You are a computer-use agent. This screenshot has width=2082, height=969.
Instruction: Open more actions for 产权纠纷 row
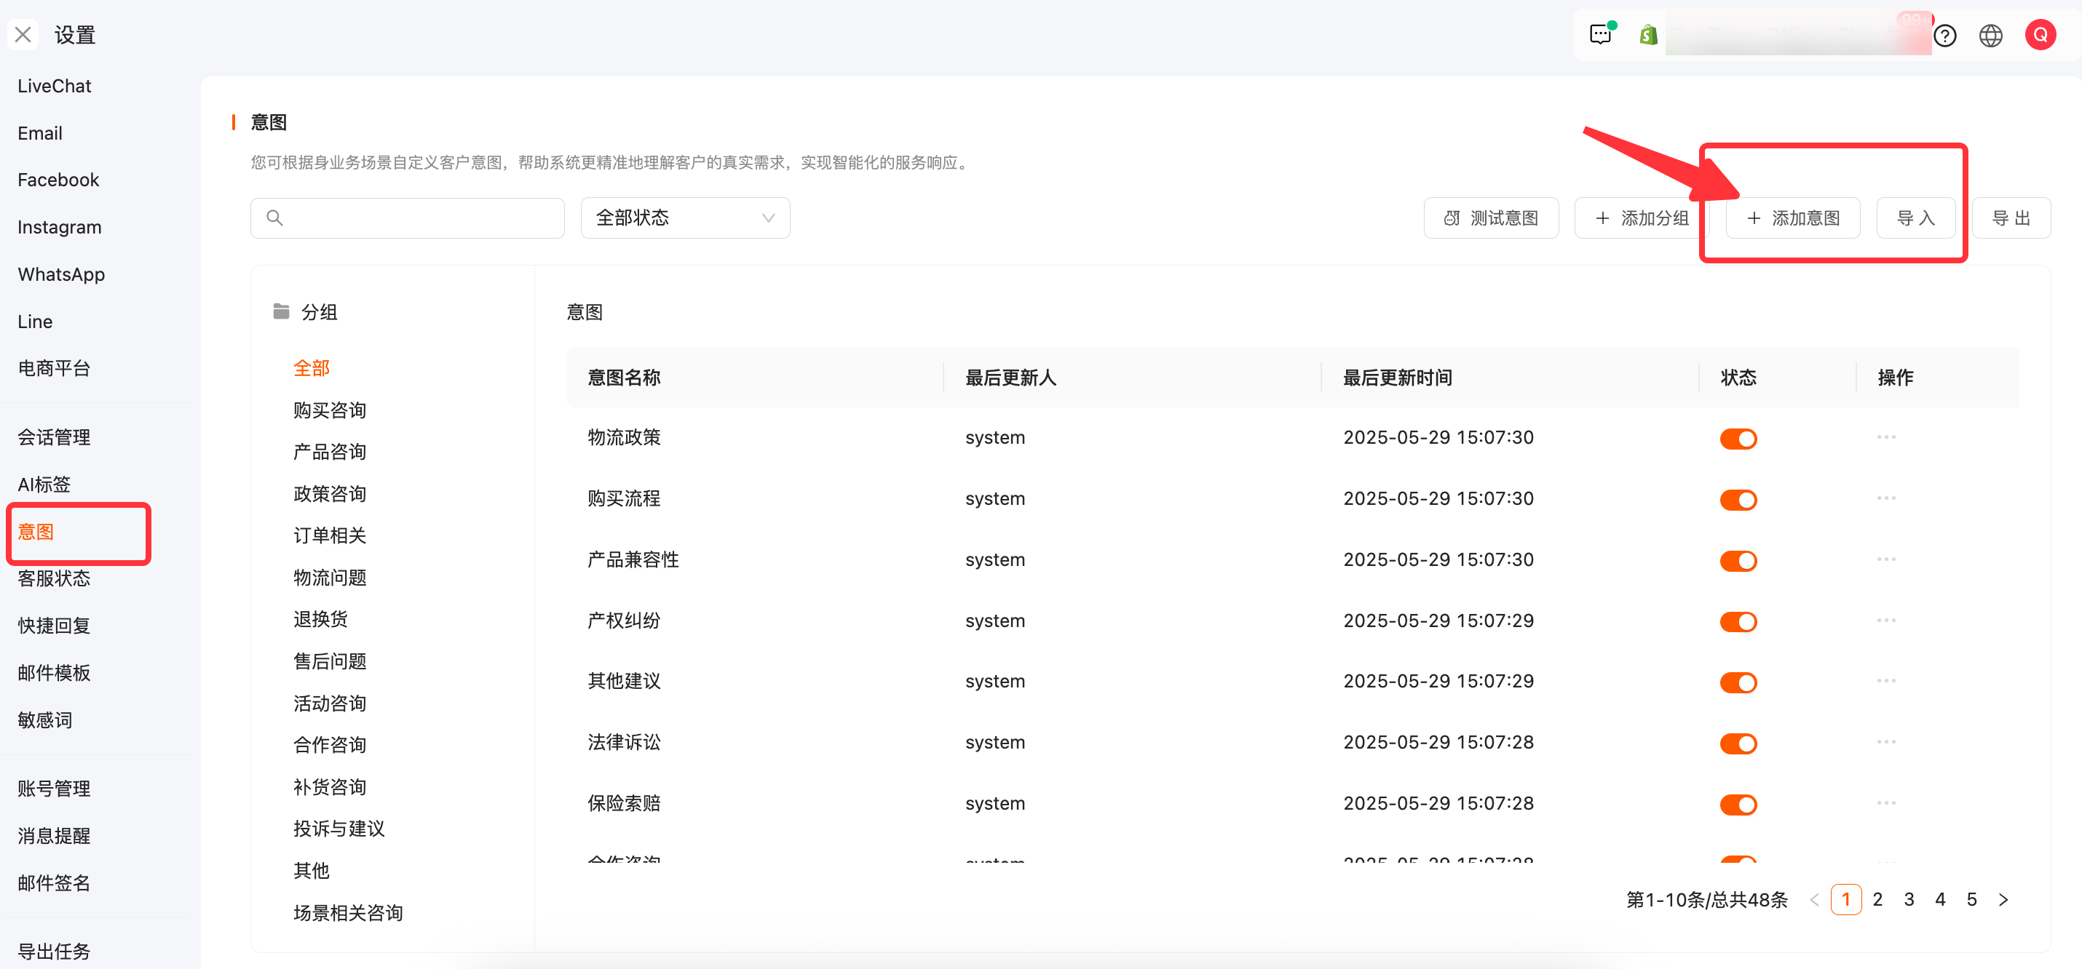[x=1885, y=620]
